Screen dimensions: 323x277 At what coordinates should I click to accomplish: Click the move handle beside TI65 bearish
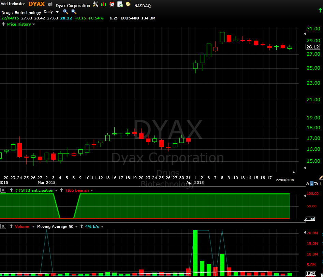pos(61,190)
